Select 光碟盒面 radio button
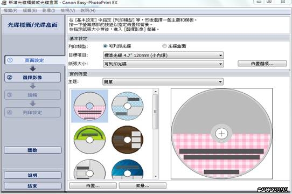 point(164,46)
